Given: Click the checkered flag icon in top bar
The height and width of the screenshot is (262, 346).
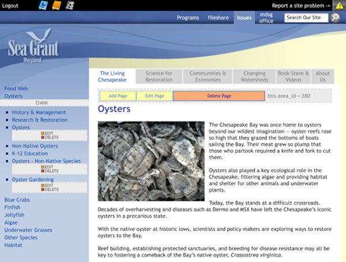Looking at the screenshot, I should coord(70,6).
